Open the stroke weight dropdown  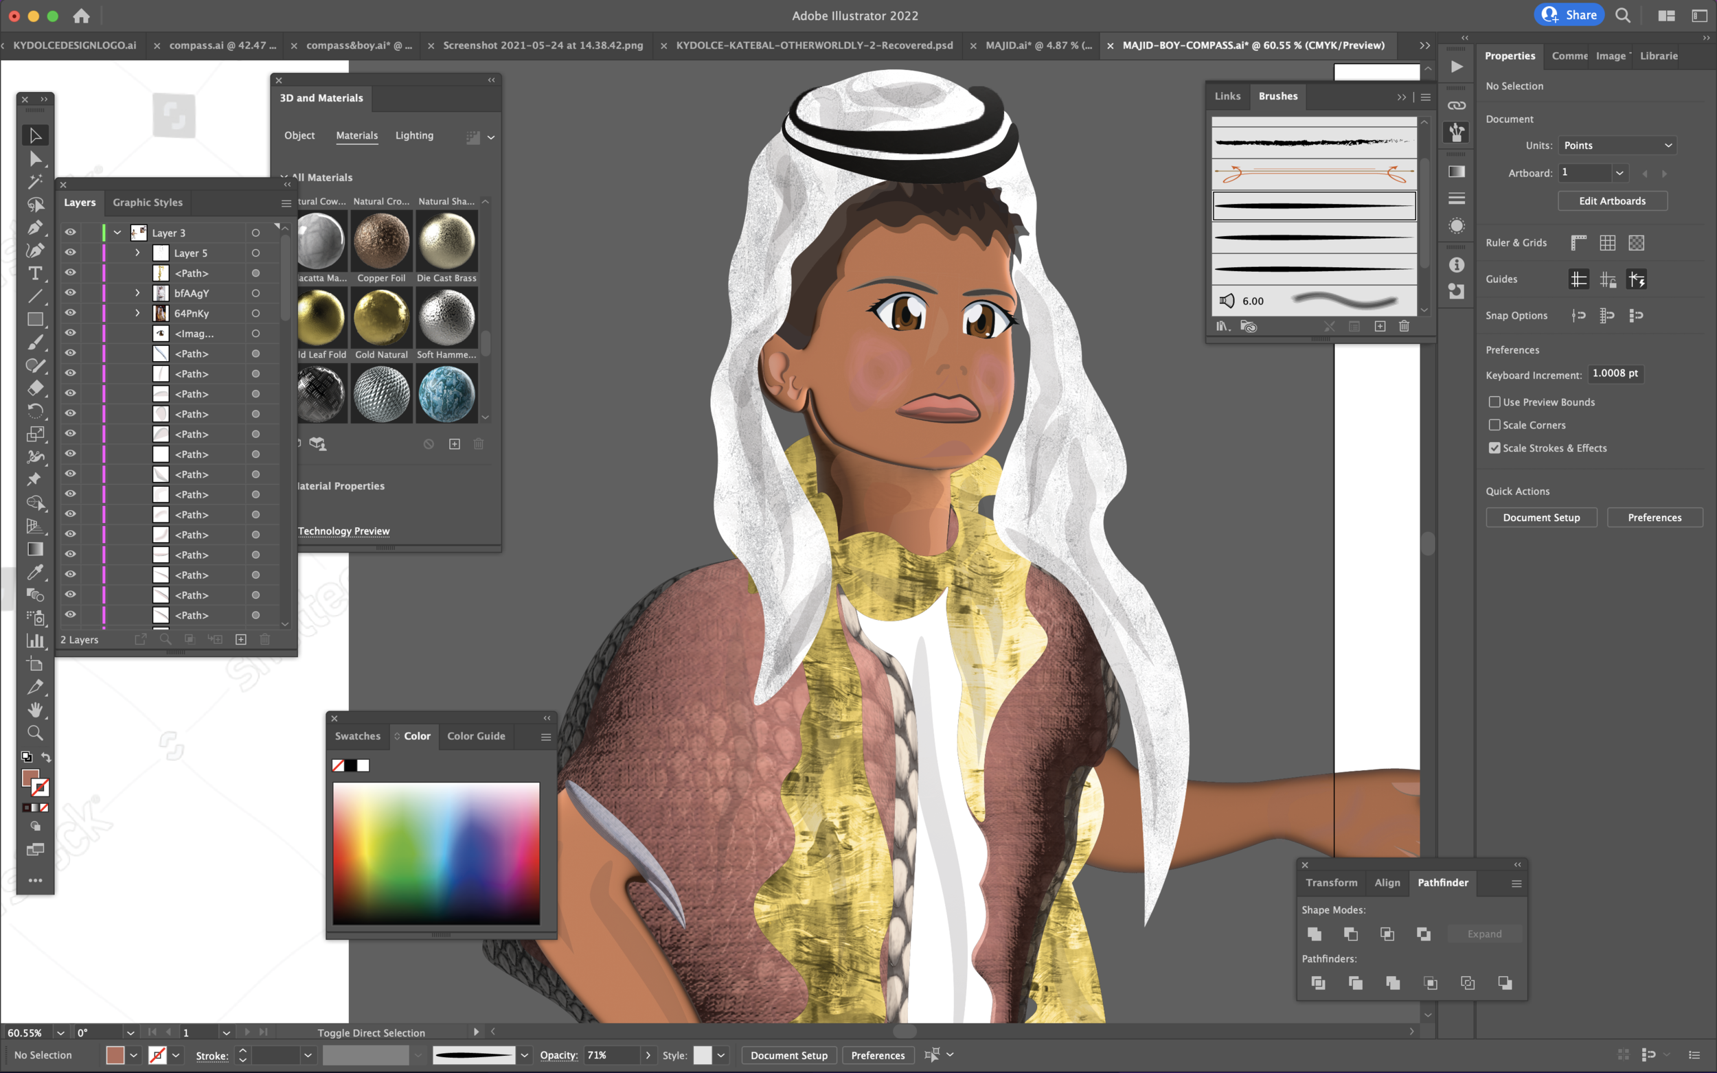coord(308,1055)
